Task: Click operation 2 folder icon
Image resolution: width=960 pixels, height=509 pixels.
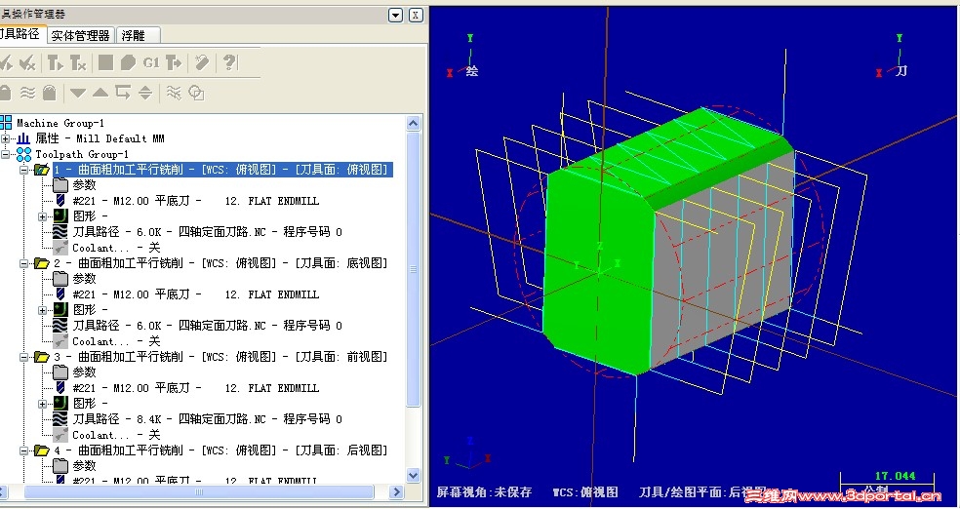Action: pyautogui.click(x=42, y=263)
